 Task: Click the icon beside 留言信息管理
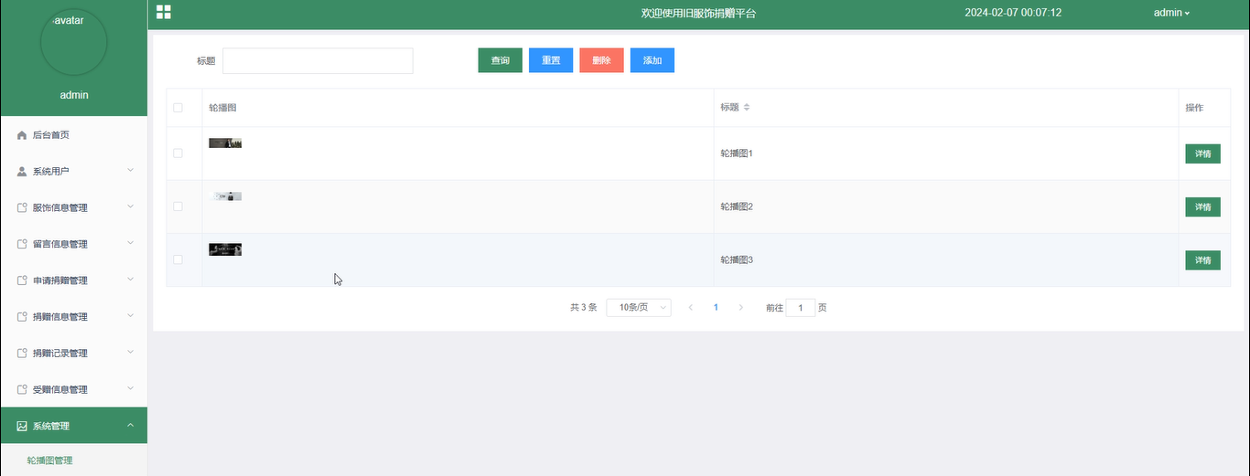22,244
